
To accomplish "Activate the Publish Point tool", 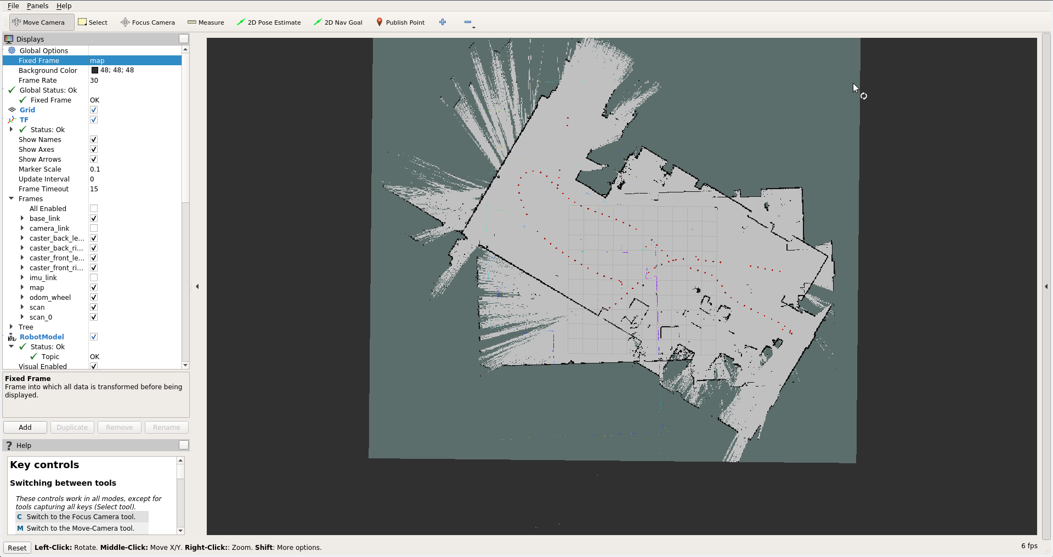I will [400, 22].
